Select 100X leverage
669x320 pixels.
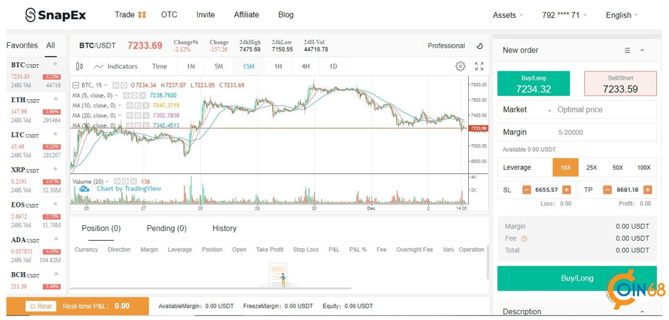(644, 167)
